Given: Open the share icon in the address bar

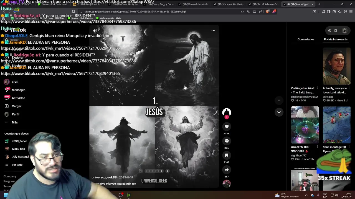Looking at the screenshot, I should (261, 12).
